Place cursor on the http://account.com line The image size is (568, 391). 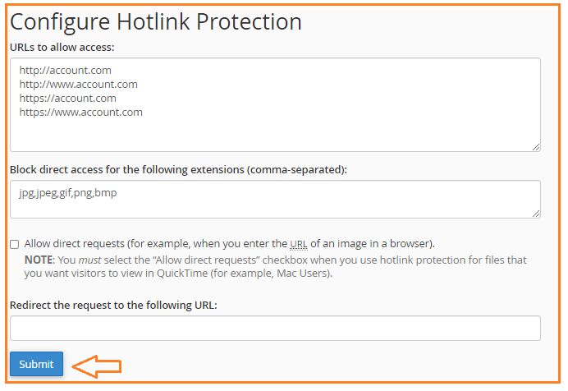(65, 71)
